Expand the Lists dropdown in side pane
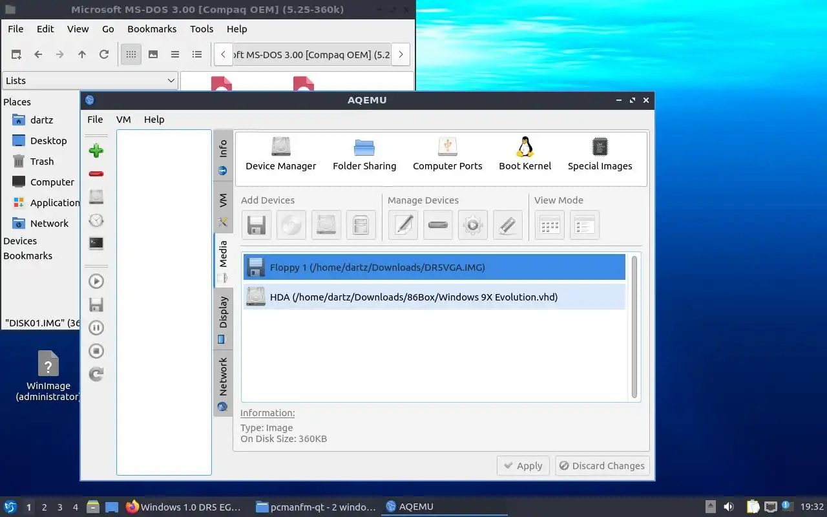The height and width of the screenshot is (517, 827). (x=90, y=81)
